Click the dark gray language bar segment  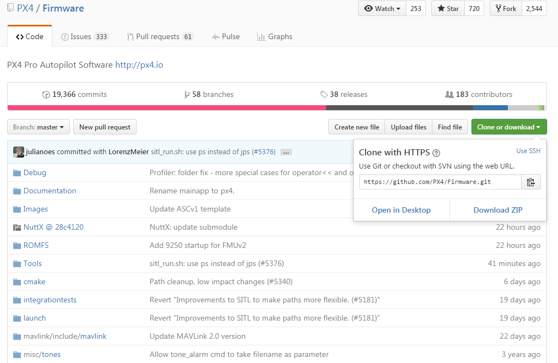click(400, 108)
